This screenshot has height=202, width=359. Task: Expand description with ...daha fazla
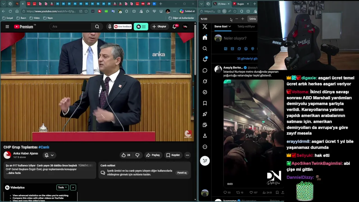coord(13,173)
